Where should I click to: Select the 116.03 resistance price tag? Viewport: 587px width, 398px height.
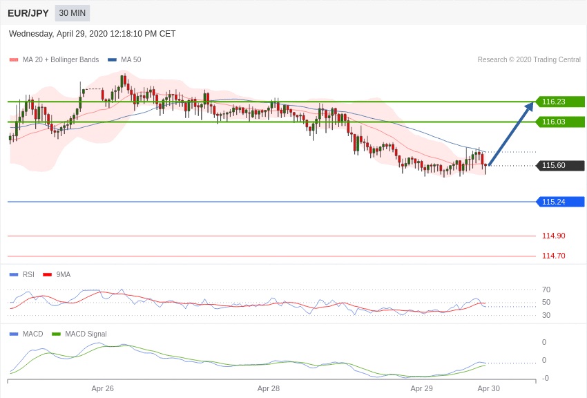560,122
